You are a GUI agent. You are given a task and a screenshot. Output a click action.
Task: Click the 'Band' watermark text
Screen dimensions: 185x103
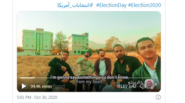59,87
